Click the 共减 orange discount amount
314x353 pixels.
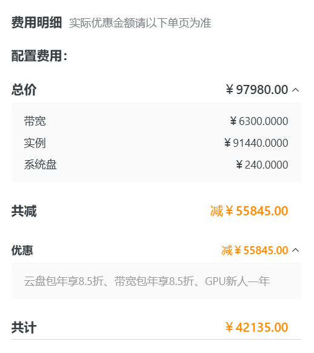249,211
